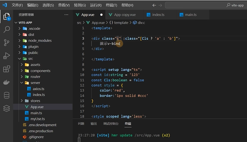Viewport: 247px width, 142px height.
Task: Go forward with the right arrow
Action: tap(160, 5)
